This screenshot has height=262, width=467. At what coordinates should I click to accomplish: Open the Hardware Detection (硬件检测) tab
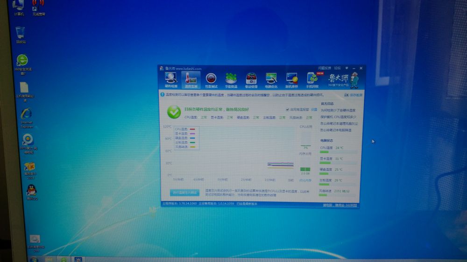pos(171,80)
